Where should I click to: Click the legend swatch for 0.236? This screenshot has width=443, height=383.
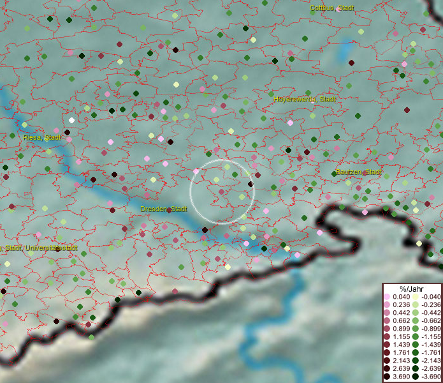(x=387, y=304)
